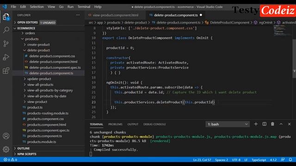Viewport: 296px width, 166px height.
Task: Click the notifications bell in status bar
Action: 290,160
